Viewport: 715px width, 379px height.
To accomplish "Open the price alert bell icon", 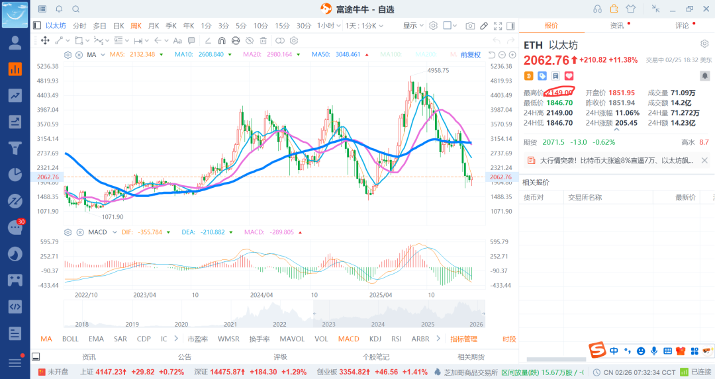I will 704,76.
